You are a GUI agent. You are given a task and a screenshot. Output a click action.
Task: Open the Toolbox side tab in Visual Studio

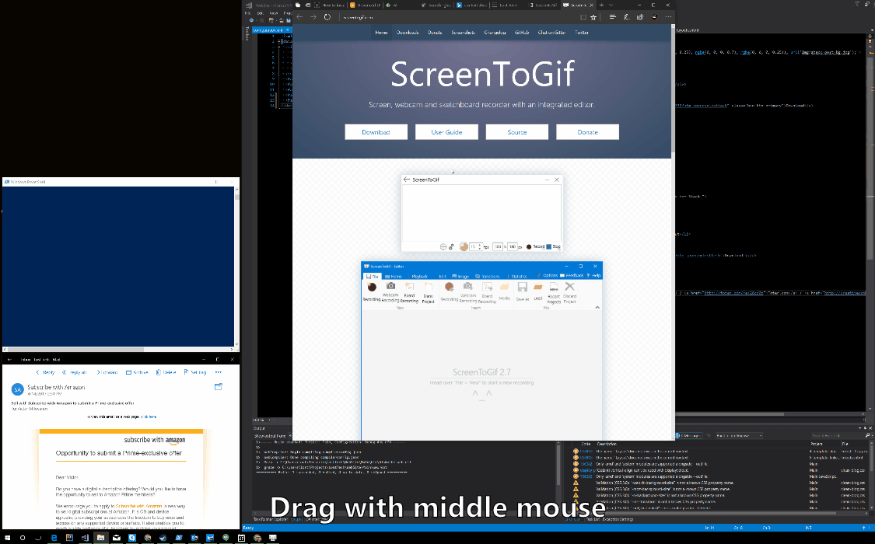click(247, 34)
